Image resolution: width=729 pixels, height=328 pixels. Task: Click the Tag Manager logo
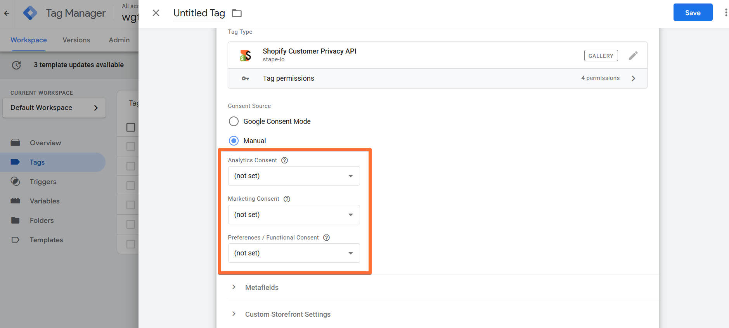coord(30,13)
